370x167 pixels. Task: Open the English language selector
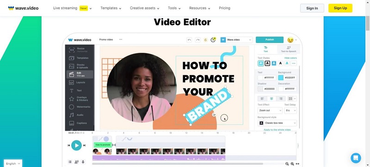click(13, 163)
